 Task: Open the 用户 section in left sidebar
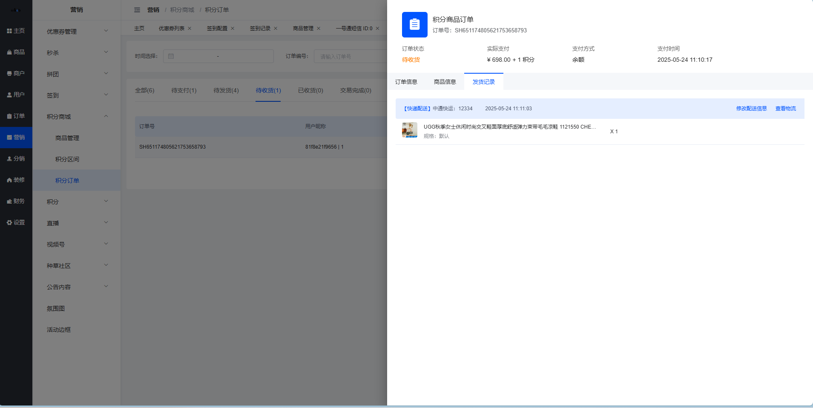tap(16, 95)
